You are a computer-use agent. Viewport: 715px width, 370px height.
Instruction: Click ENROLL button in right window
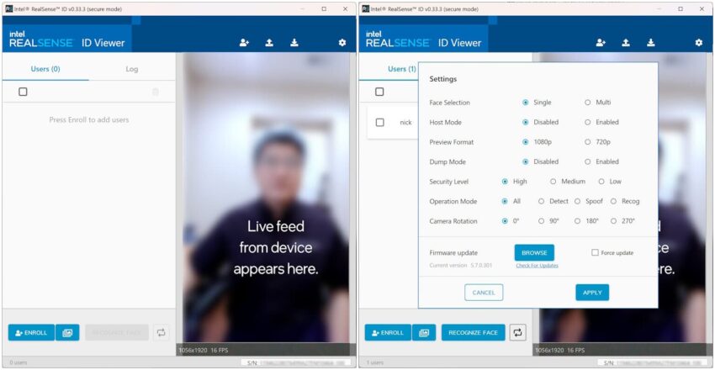point(388,333)
